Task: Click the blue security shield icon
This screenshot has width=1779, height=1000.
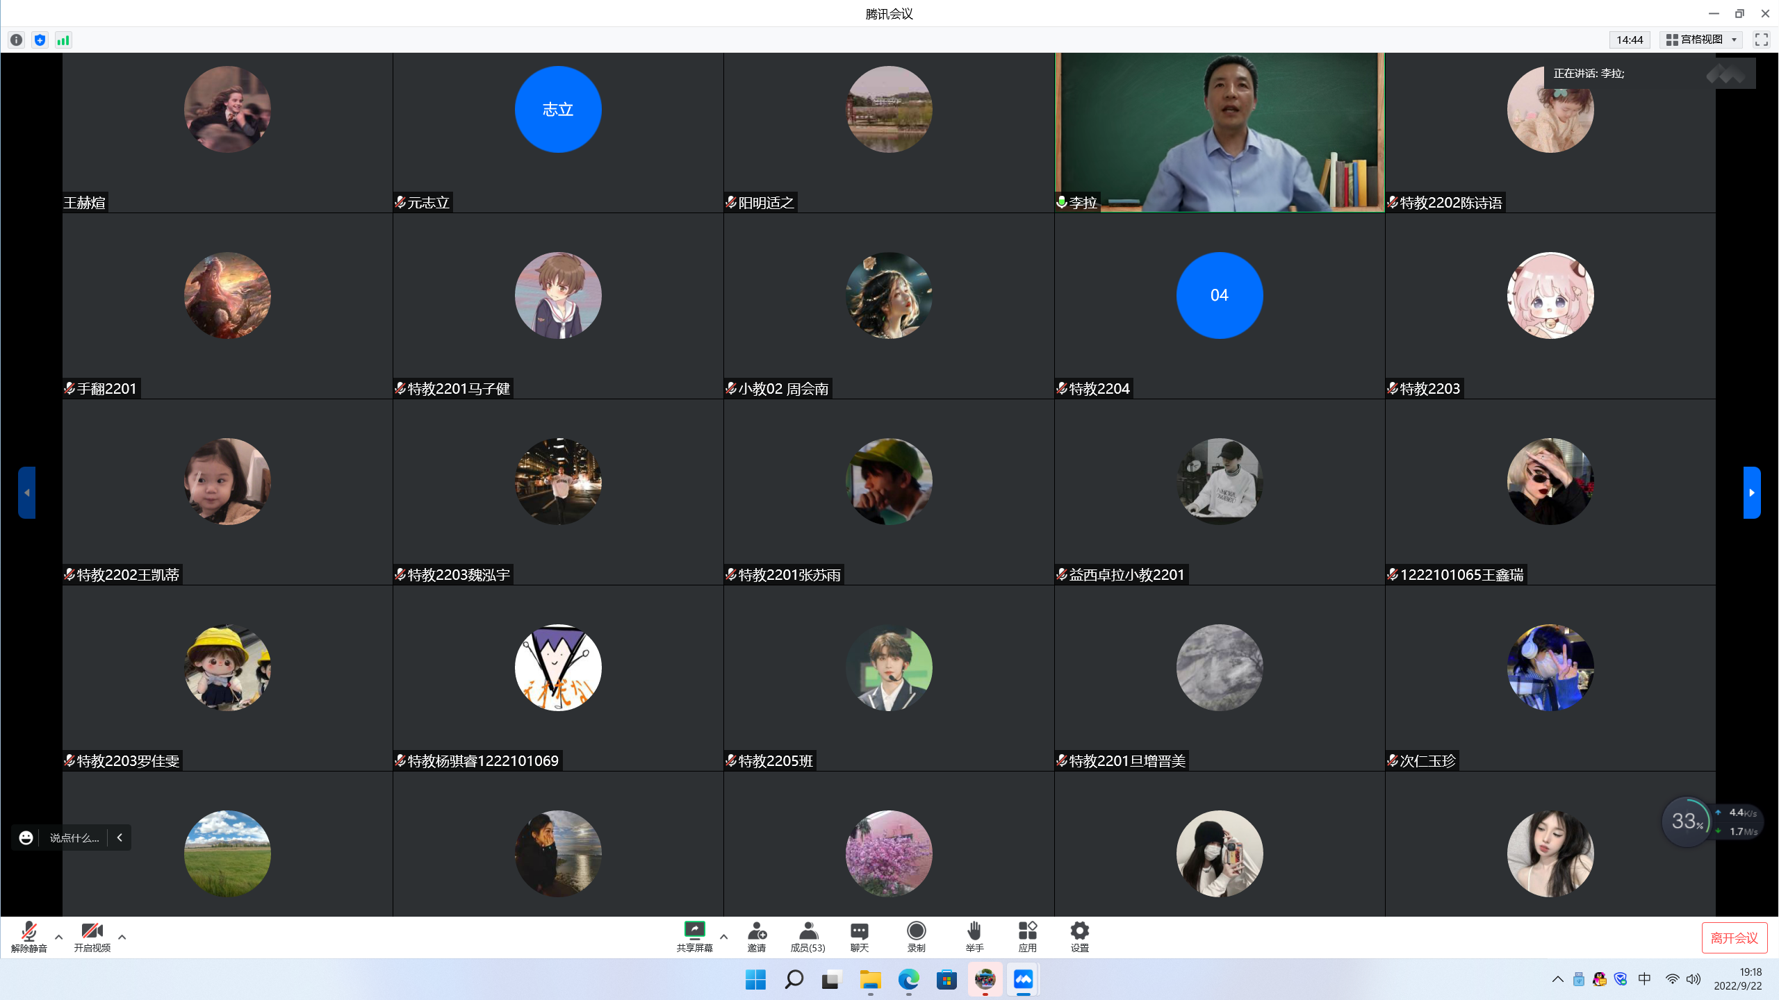Action: 40,40
